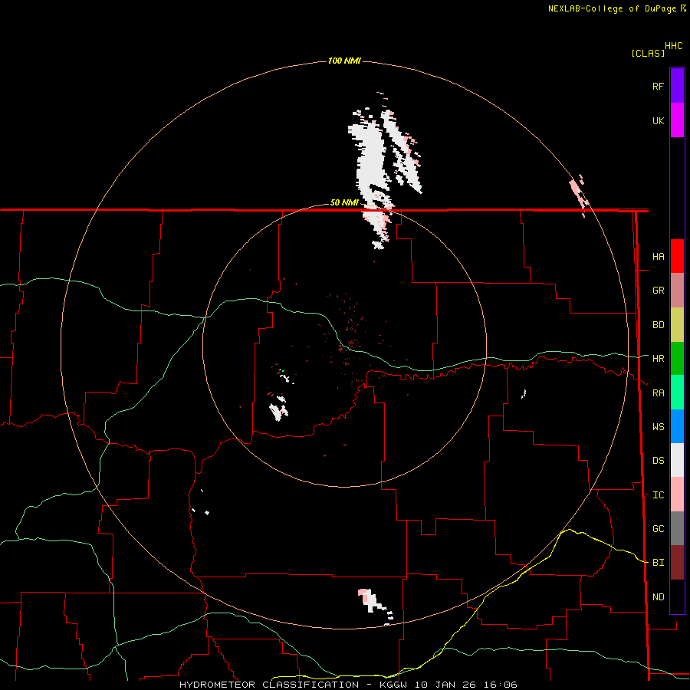Select the GC gray legend swatch
The width and height of the screenshot is (690, 690).
pos(677,528)
